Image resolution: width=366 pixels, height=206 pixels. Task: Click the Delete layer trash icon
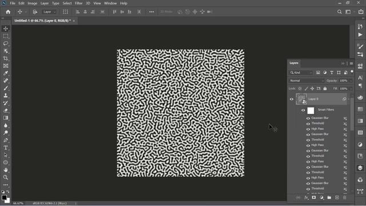[x=344, y=197]
